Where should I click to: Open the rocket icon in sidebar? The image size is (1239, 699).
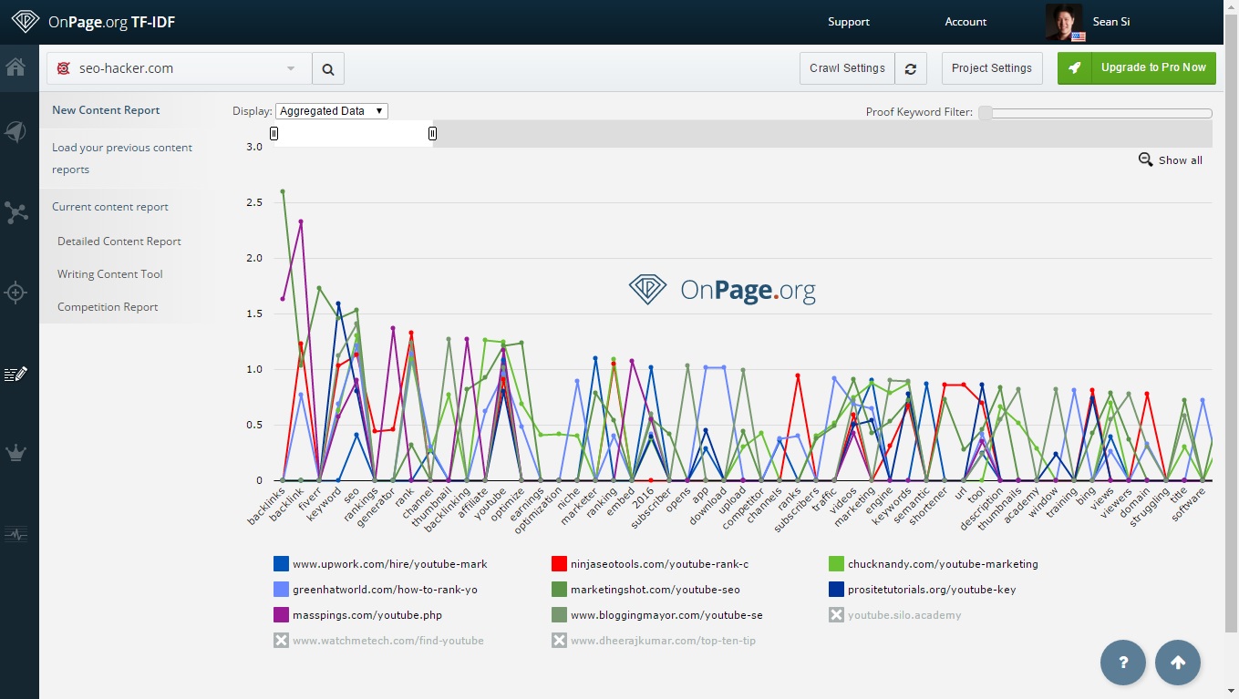pyautogui.click(x=15, y=133)
